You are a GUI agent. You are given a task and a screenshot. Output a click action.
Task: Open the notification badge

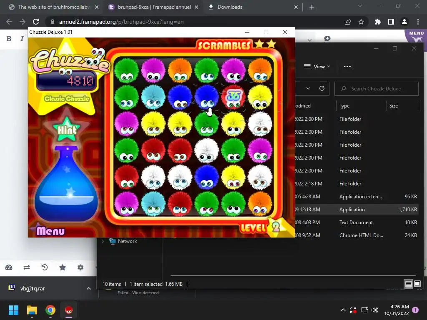(x=415, y=310)
